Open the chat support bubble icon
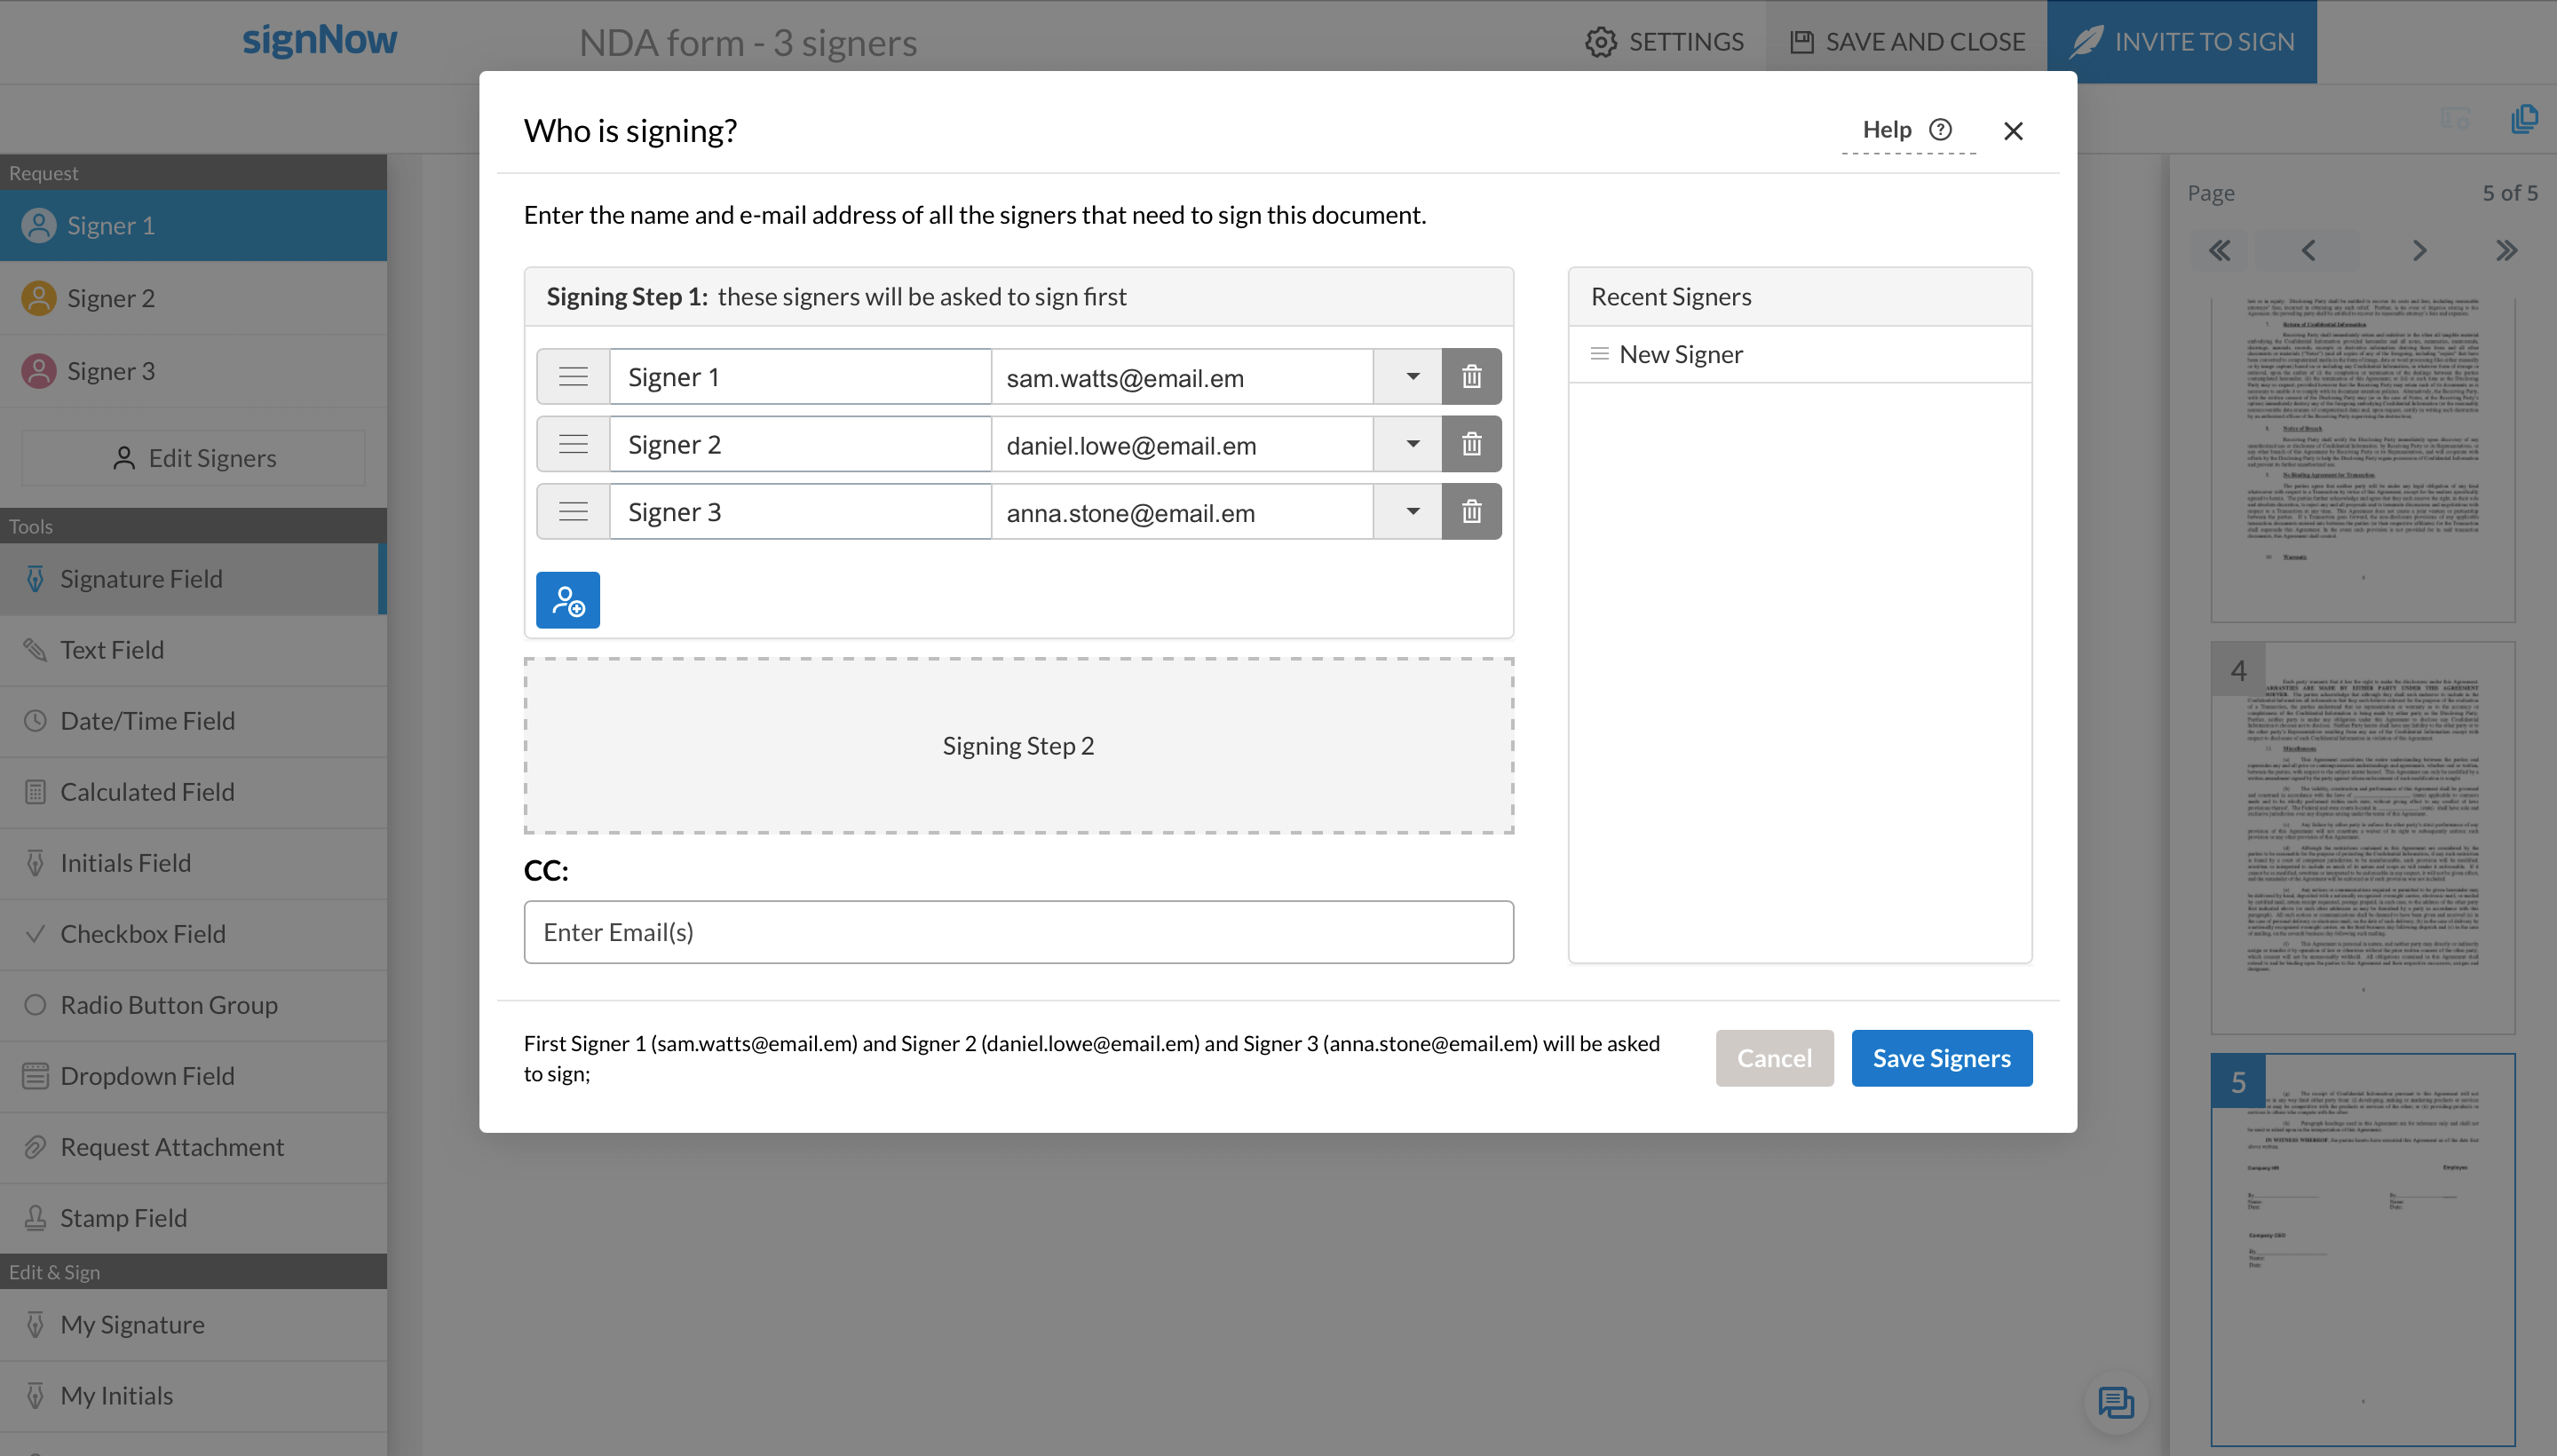 [2115, 1402]
